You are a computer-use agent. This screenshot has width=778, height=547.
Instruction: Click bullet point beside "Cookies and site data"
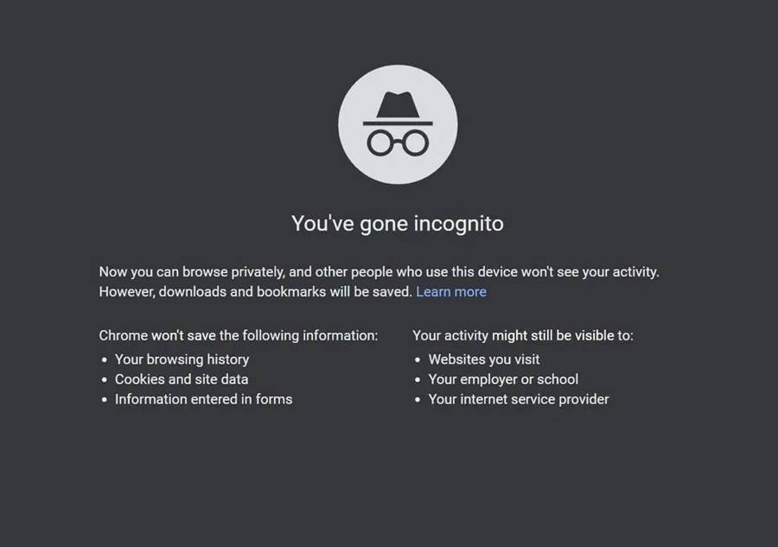[105, 380]
